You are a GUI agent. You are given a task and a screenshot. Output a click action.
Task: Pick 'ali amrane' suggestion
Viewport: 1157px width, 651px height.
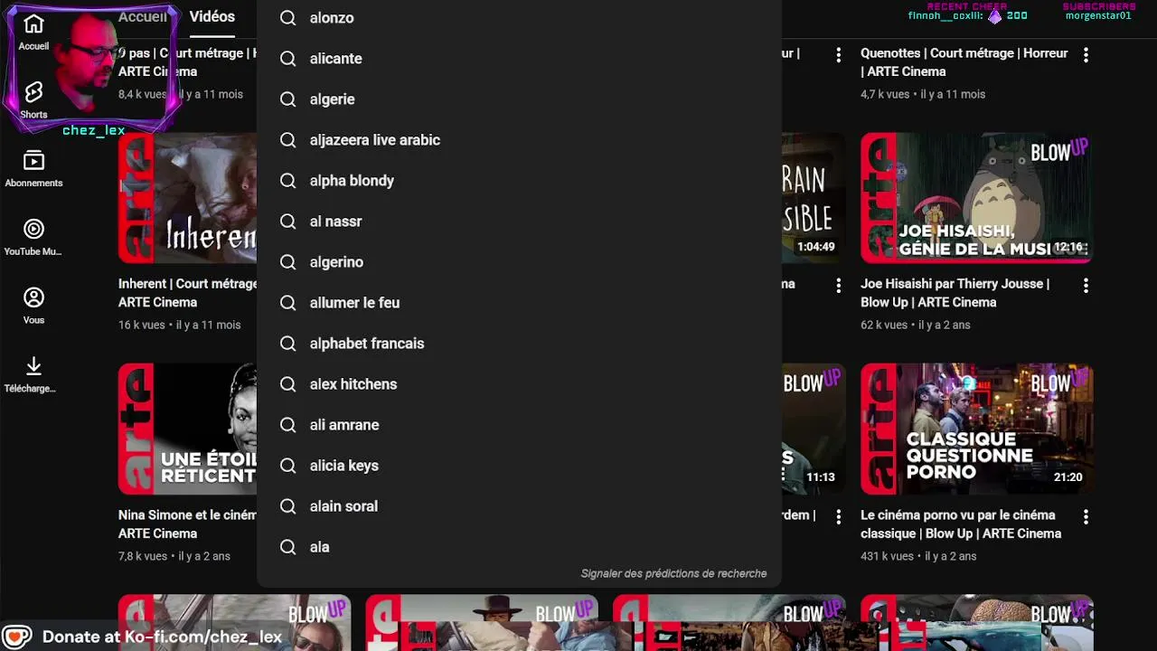(x=519, y=425)
